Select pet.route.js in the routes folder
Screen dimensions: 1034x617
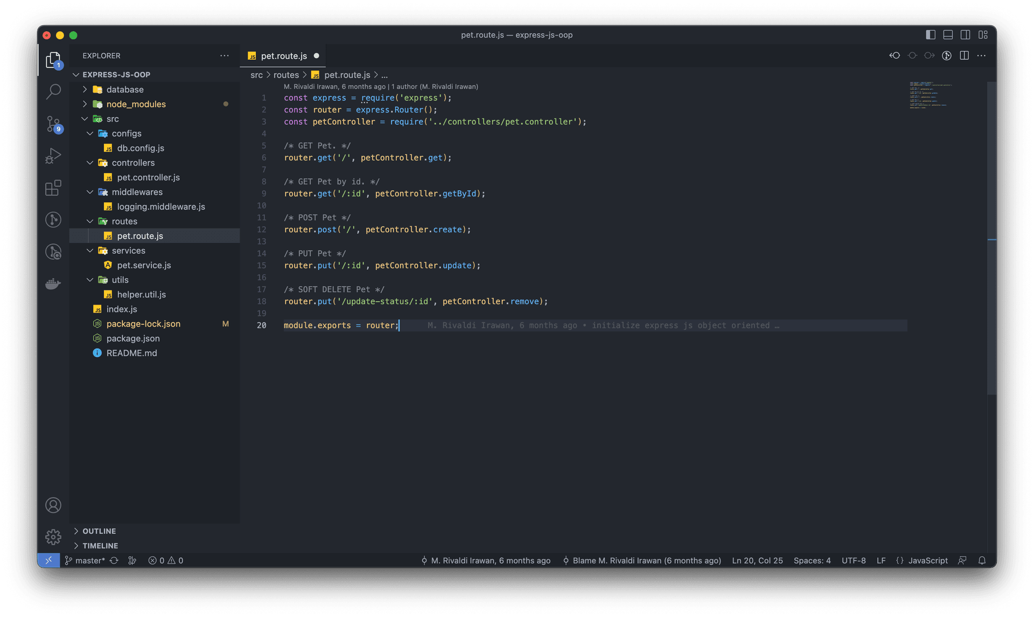pyautogui.click(x=140, y=236)
